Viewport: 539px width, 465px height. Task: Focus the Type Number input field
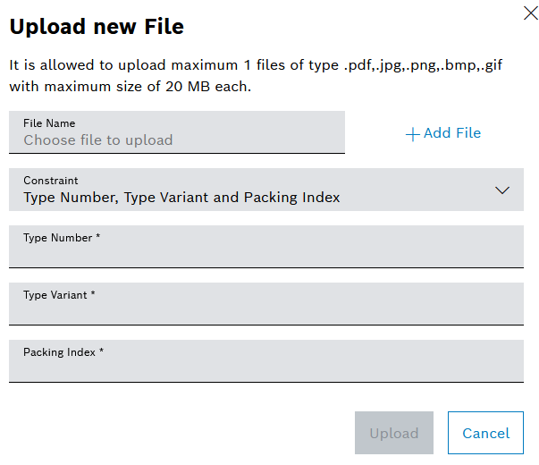pyautogui.click(x=265, y=253)
